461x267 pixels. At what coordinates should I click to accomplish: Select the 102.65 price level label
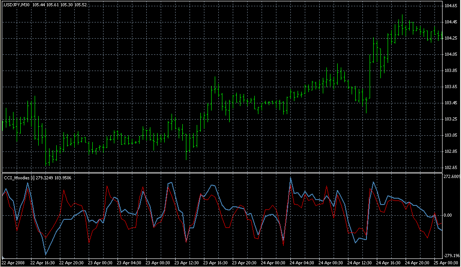click(x=452, y=168)
